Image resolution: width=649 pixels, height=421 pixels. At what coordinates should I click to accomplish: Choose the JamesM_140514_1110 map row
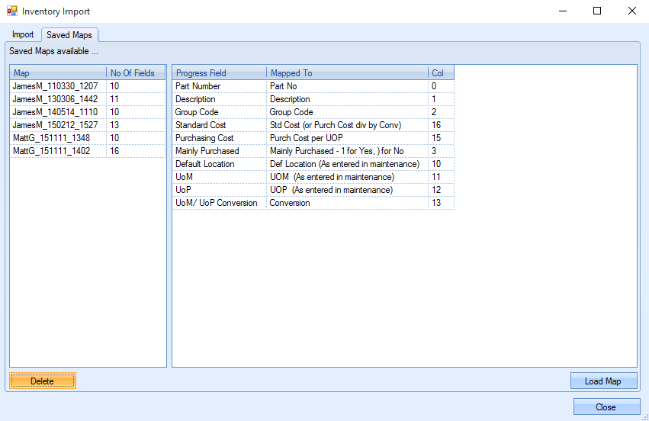55,112
